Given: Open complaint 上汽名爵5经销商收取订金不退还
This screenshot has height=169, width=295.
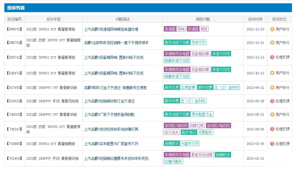Looking at the screenshot, I should tap(109, 101).
